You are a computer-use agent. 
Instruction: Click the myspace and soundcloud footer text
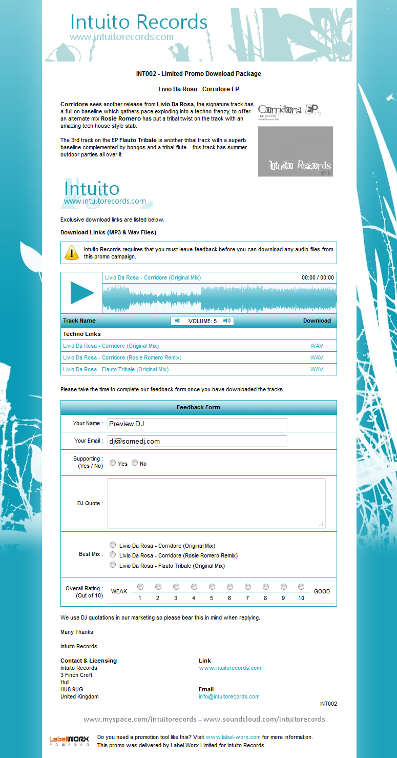204,719
